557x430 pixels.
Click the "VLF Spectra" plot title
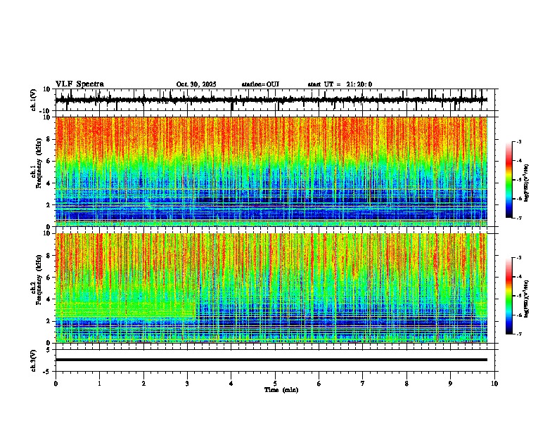(x=79, y=84)
